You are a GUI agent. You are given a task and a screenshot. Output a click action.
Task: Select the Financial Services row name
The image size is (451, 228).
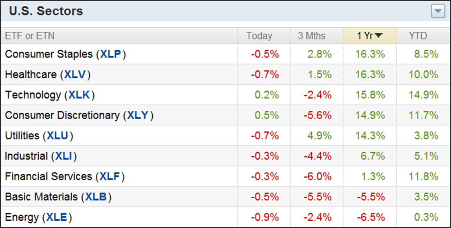click(x=48, y=176)
